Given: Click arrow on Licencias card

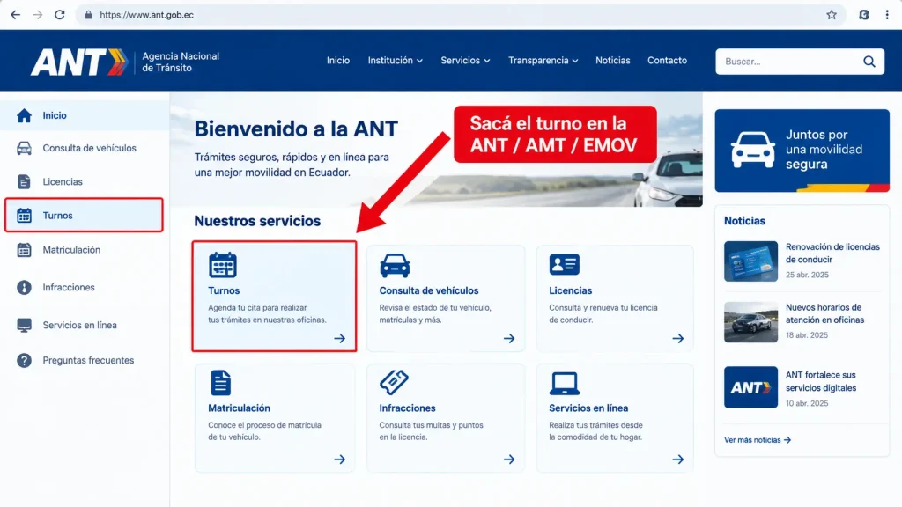Looking at the screenshot, I should pyautogui.click(x=678, y=339).
